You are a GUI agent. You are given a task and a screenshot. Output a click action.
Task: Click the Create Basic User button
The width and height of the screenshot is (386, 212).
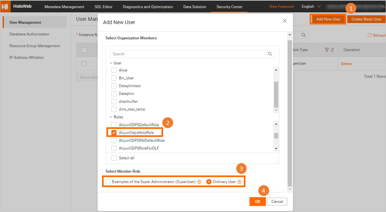click(366, 19)
